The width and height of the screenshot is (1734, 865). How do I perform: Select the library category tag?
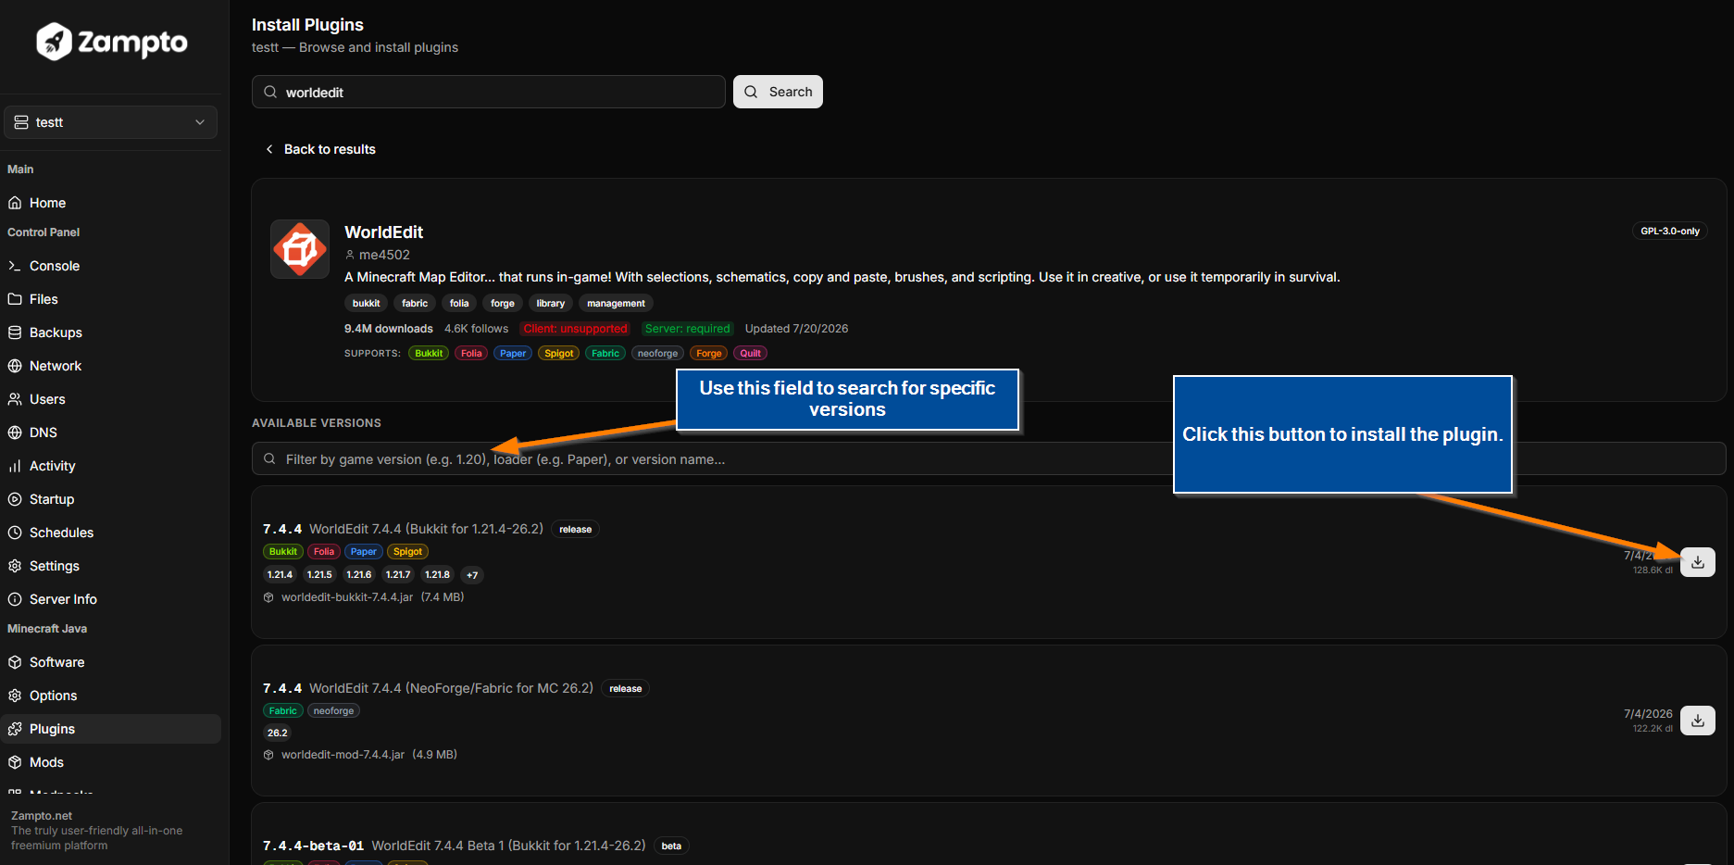pos(551,303)
